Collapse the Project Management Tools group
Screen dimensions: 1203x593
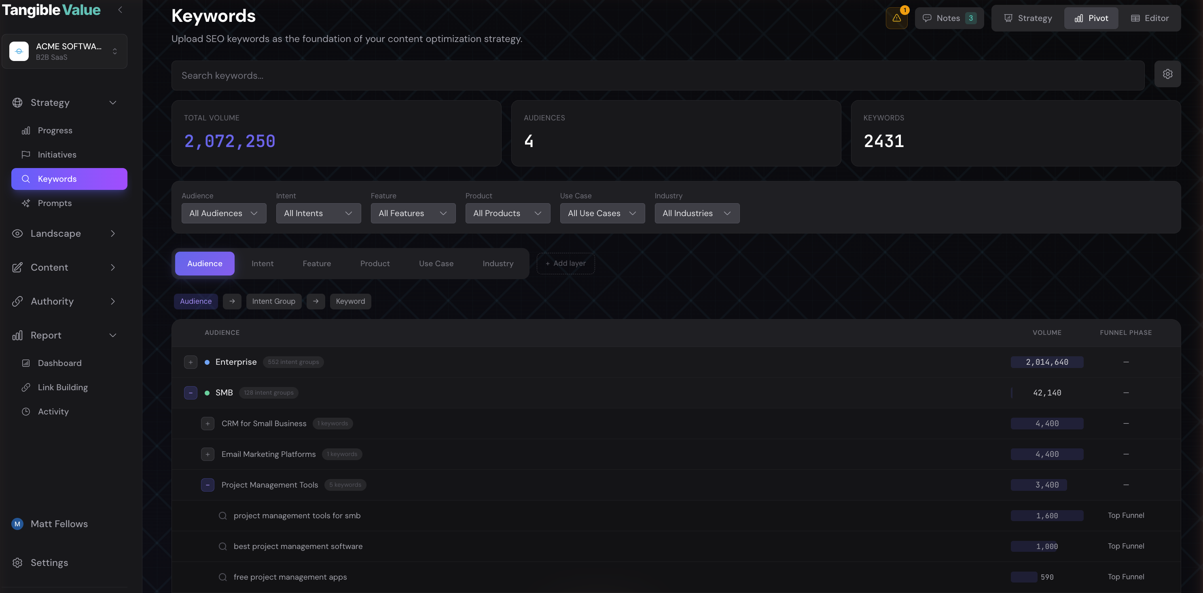tap(208, 485)
